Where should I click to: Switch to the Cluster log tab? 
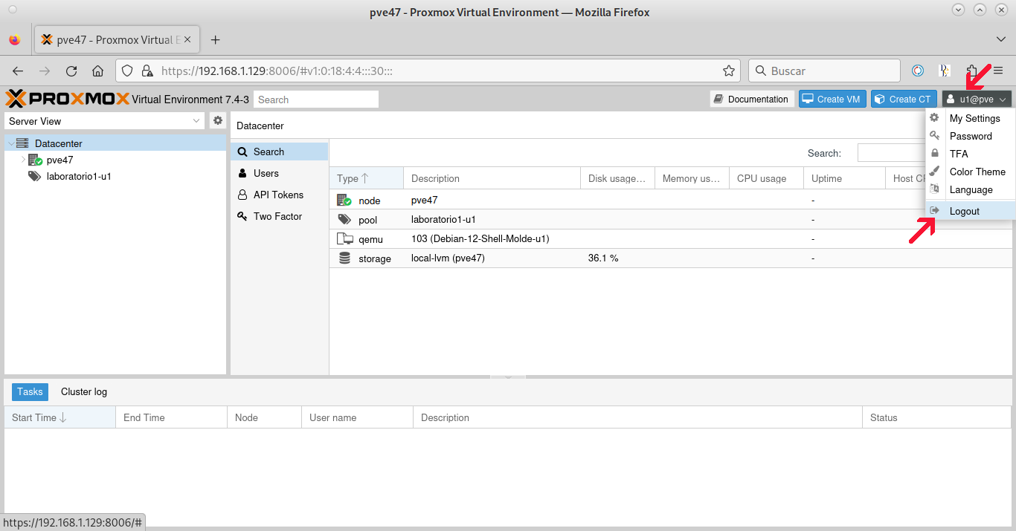tap(84, 391)
